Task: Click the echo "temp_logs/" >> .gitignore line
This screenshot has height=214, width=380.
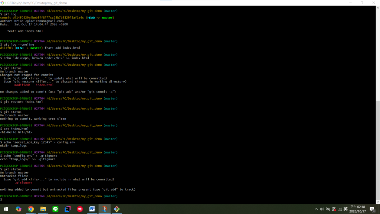Action: [27, 159]
